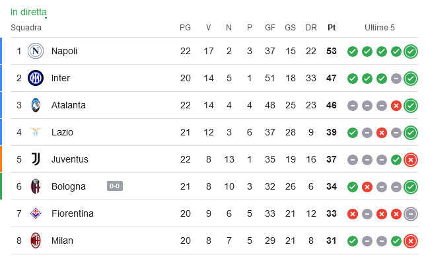The height and width of the screenshot is (257, 426).
Task: Click the Napoli club crest
Action: click(x=36, y=51)
